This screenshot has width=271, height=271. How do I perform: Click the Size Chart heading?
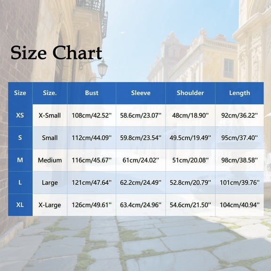click(x=56, y=53)
